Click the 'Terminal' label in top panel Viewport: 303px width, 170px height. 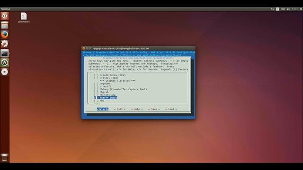(5, 9)
